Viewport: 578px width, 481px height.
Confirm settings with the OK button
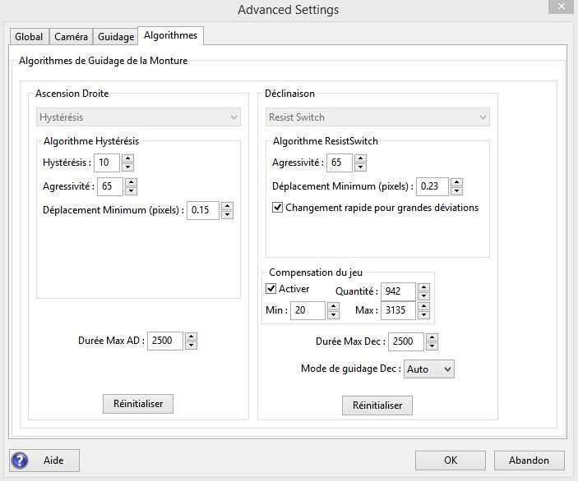(x=451, y=460)
